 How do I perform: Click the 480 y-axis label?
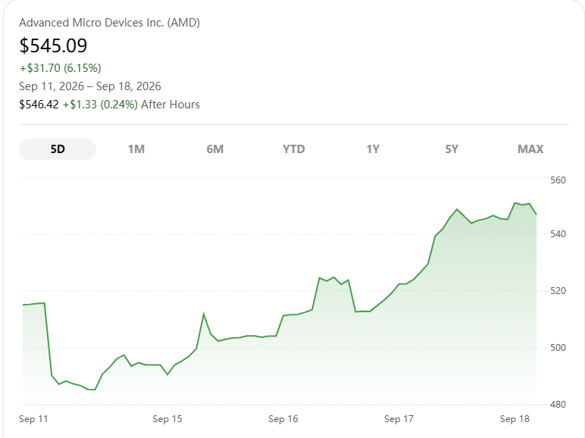click(x=558, y=405)
